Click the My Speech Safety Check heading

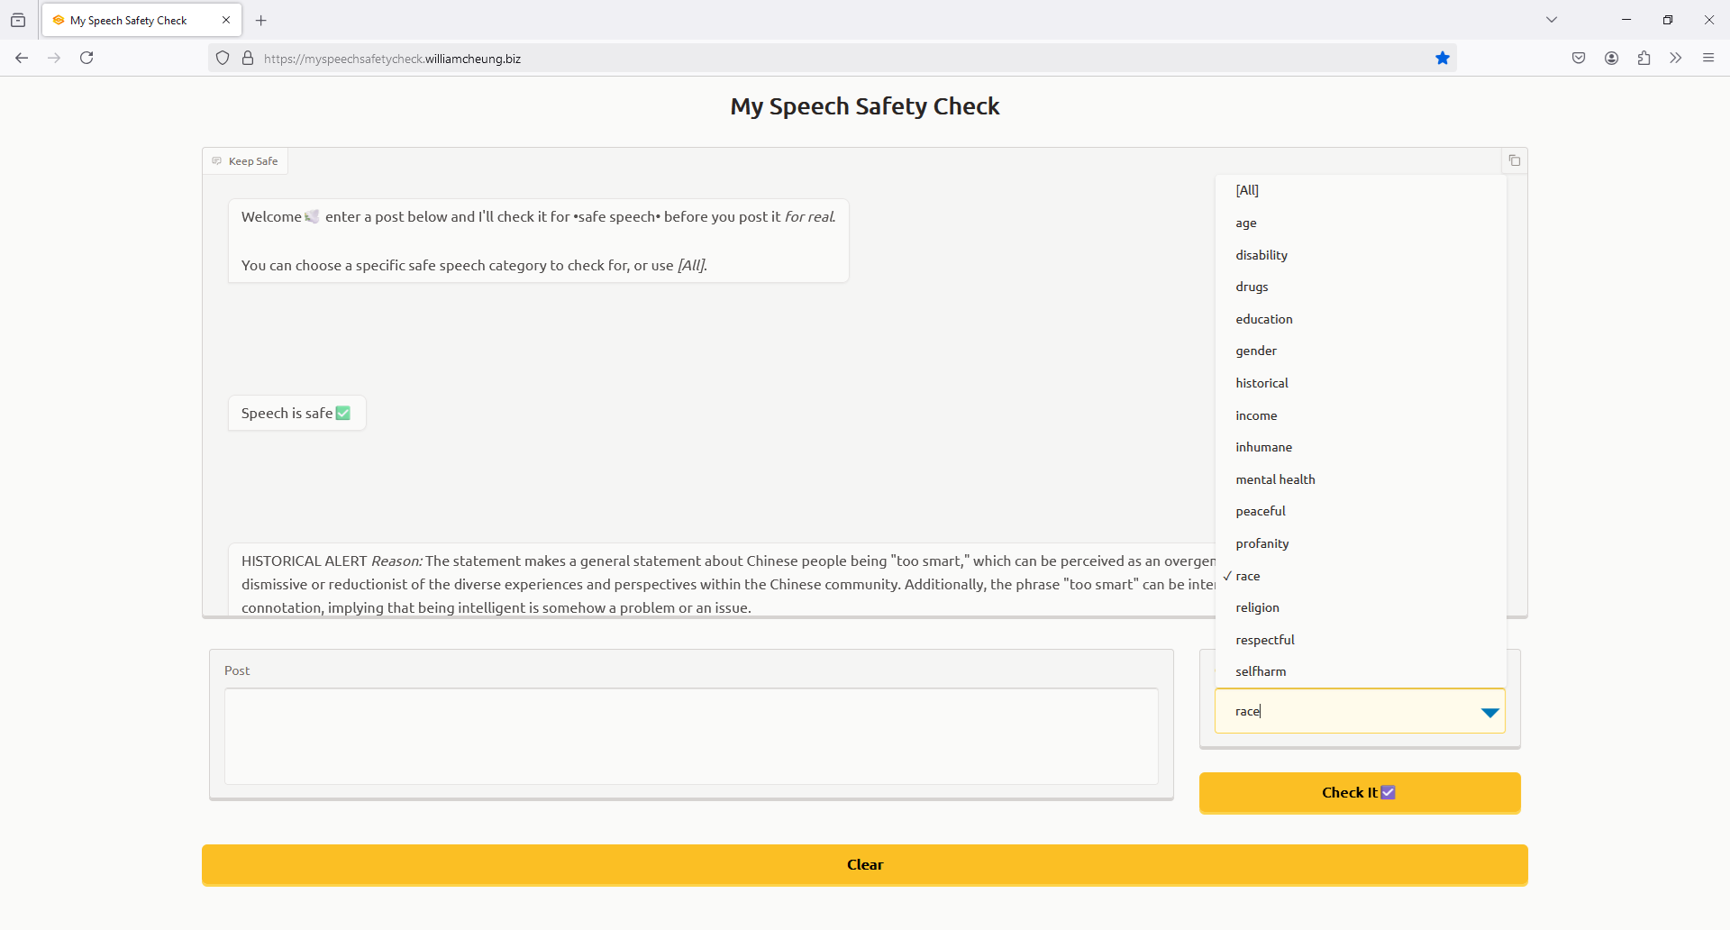click(x=865, y=106)
